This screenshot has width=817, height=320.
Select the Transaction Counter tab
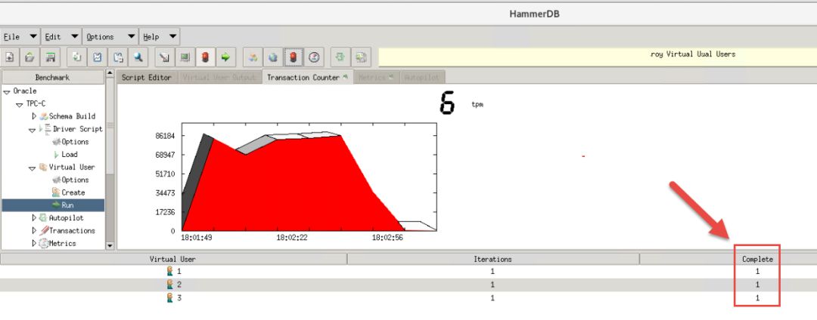(x=307, y=77)
